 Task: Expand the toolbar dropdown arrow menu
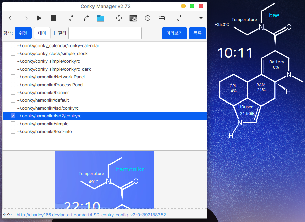[x=201, y=18]
